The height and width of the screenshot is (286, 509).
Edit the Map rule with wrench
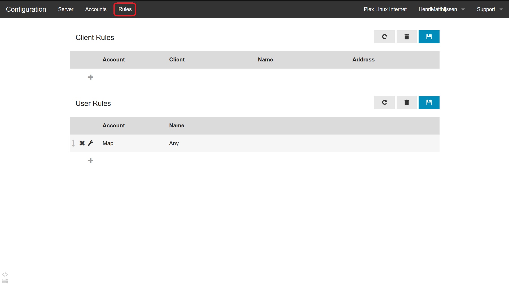[x=90, y=143]
